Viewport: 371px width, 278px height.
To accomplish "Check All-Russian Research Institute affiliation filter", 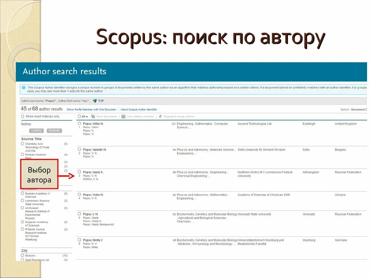I will click(22, 208).
